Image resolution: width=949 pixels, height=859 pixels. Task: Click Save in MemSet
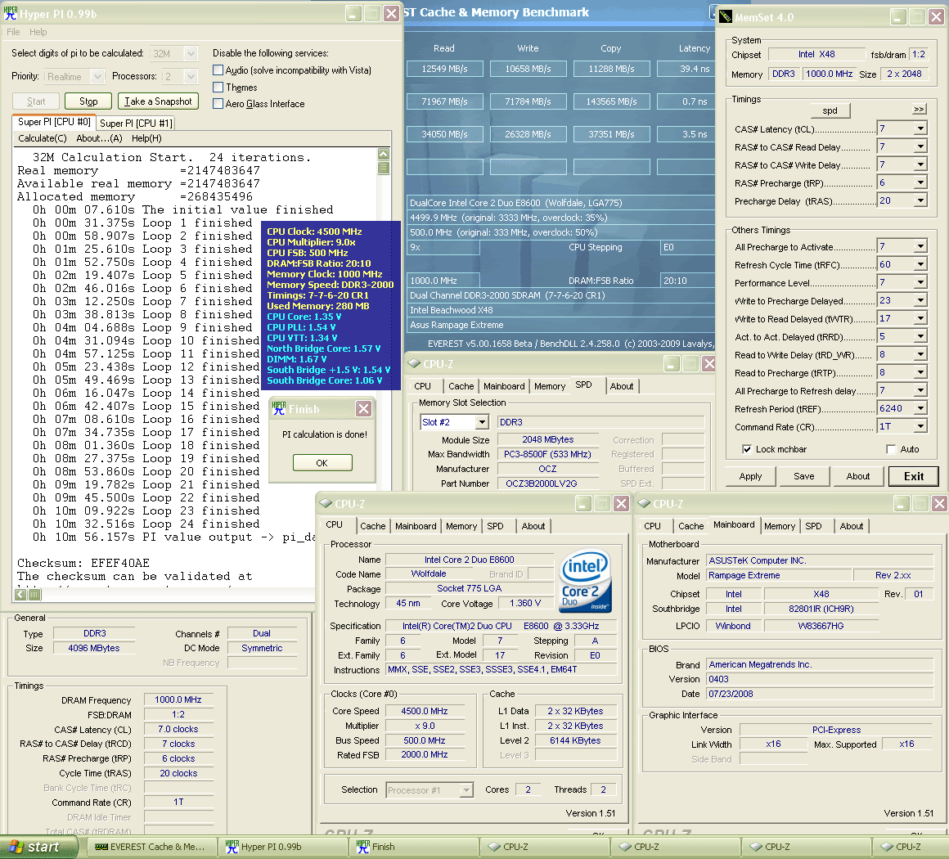pyautogui.click(x=803, y=476)
